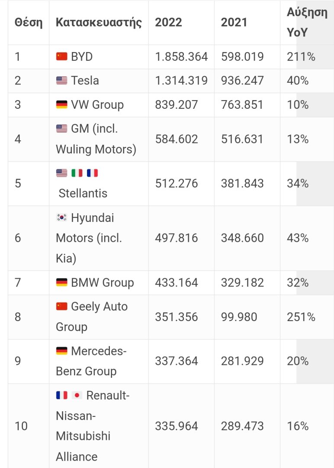Click the US flag beside Tesla
Image resolution: width=334 pixels, height=468 pixels.
point(62,80)
